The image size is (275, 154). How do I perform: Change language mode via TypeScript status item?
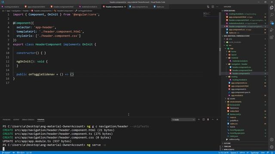255,153
